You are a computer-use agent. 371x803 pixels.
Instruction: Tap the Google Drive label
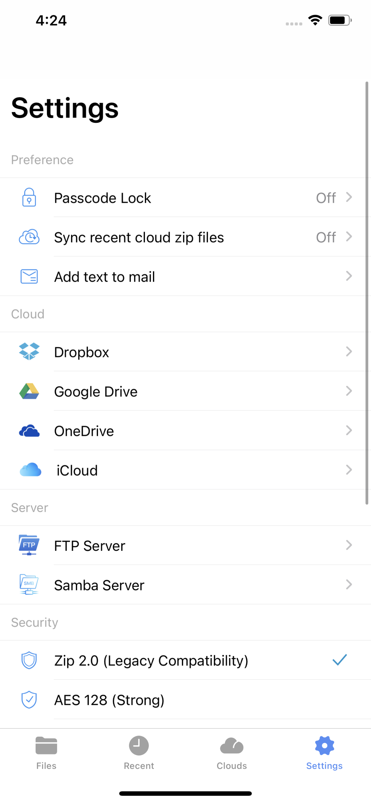click(x=96, y=392)
